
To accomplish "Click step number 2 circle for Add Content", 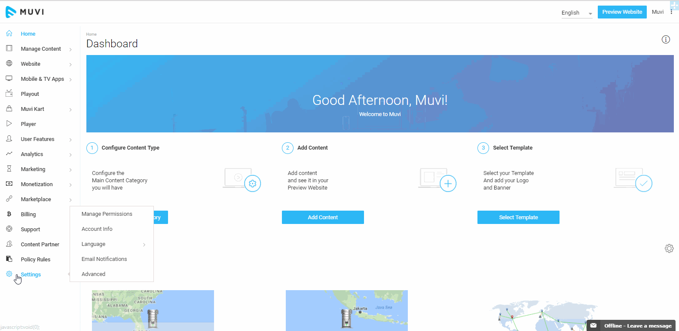I will (288, 148).
